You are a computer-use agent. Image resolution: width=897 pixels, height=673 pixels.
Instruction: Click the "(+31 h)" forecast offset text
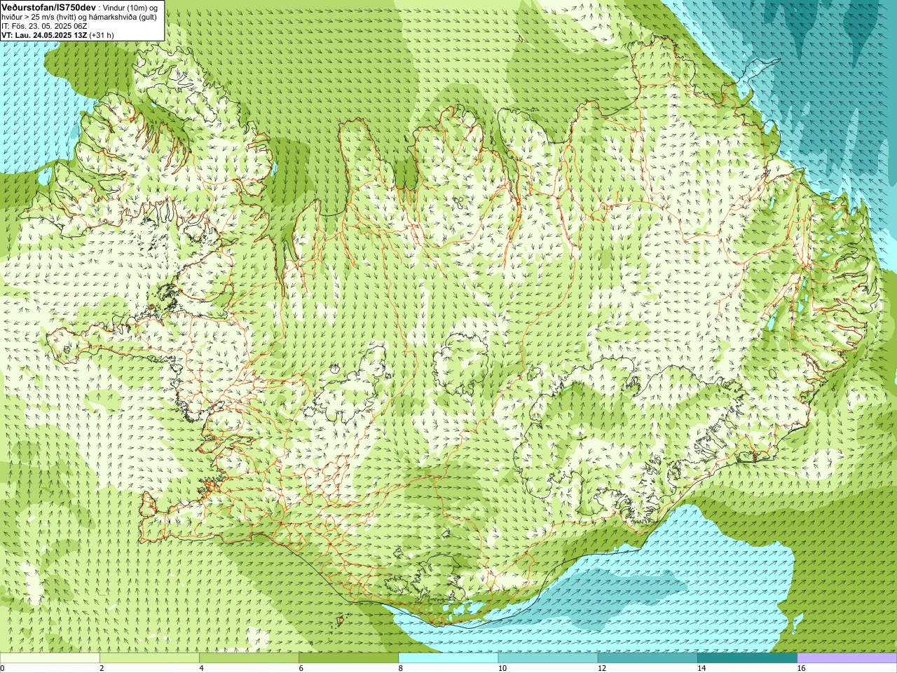(102, 34)
